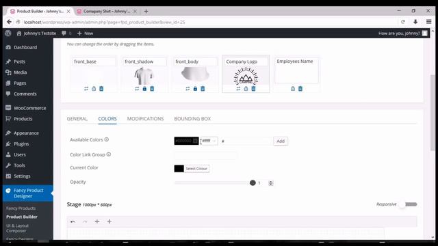This screenshot has width=438, height=246.
Task: Toggle the lock icon under Company Logo
Action: click(246, 89)
